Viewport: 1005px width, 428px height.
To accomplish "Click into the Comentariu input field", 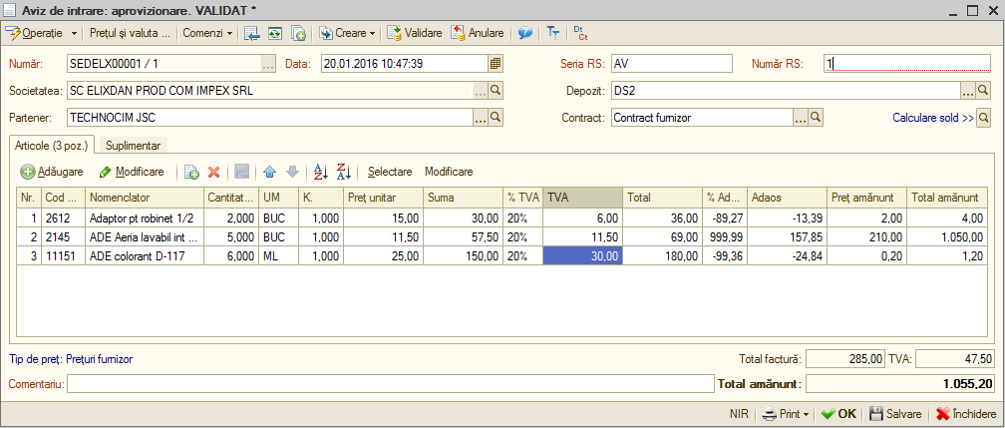I will pyautogui.click(x=390, y=384).
